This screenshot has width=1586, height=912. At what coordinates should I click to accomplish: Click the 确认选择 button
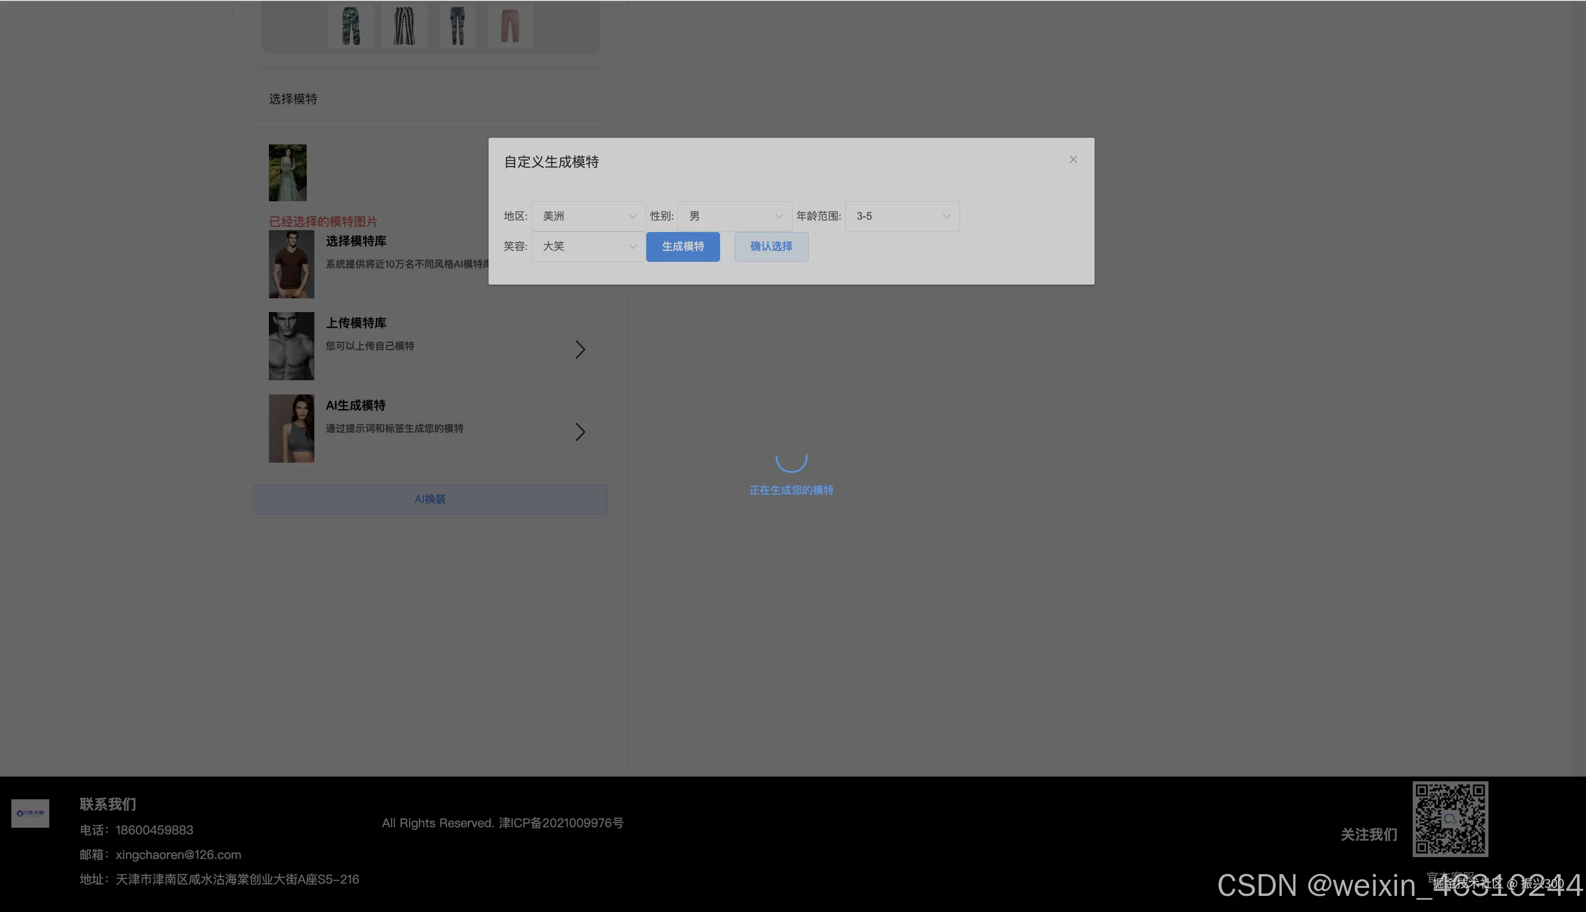[771, 247]
